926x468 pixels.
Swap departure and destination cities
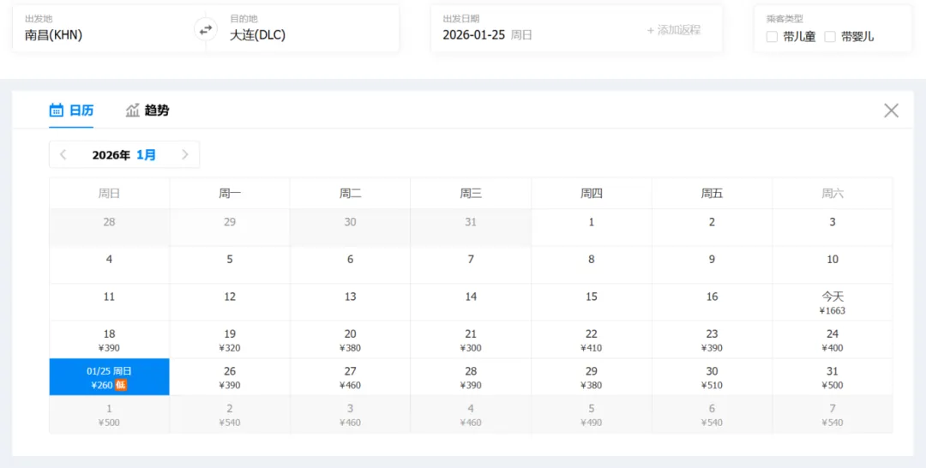click(x=206, y=29)
